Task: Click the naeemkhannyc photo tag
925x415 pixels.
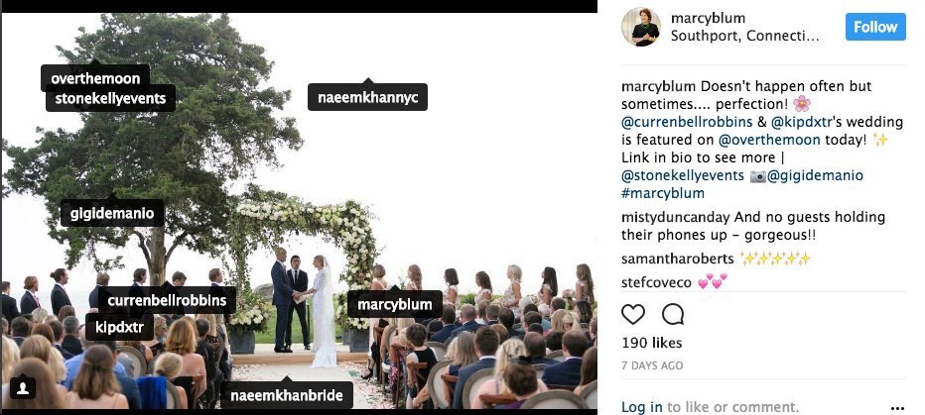Action: pyautogui.click(x=367, y=97)
